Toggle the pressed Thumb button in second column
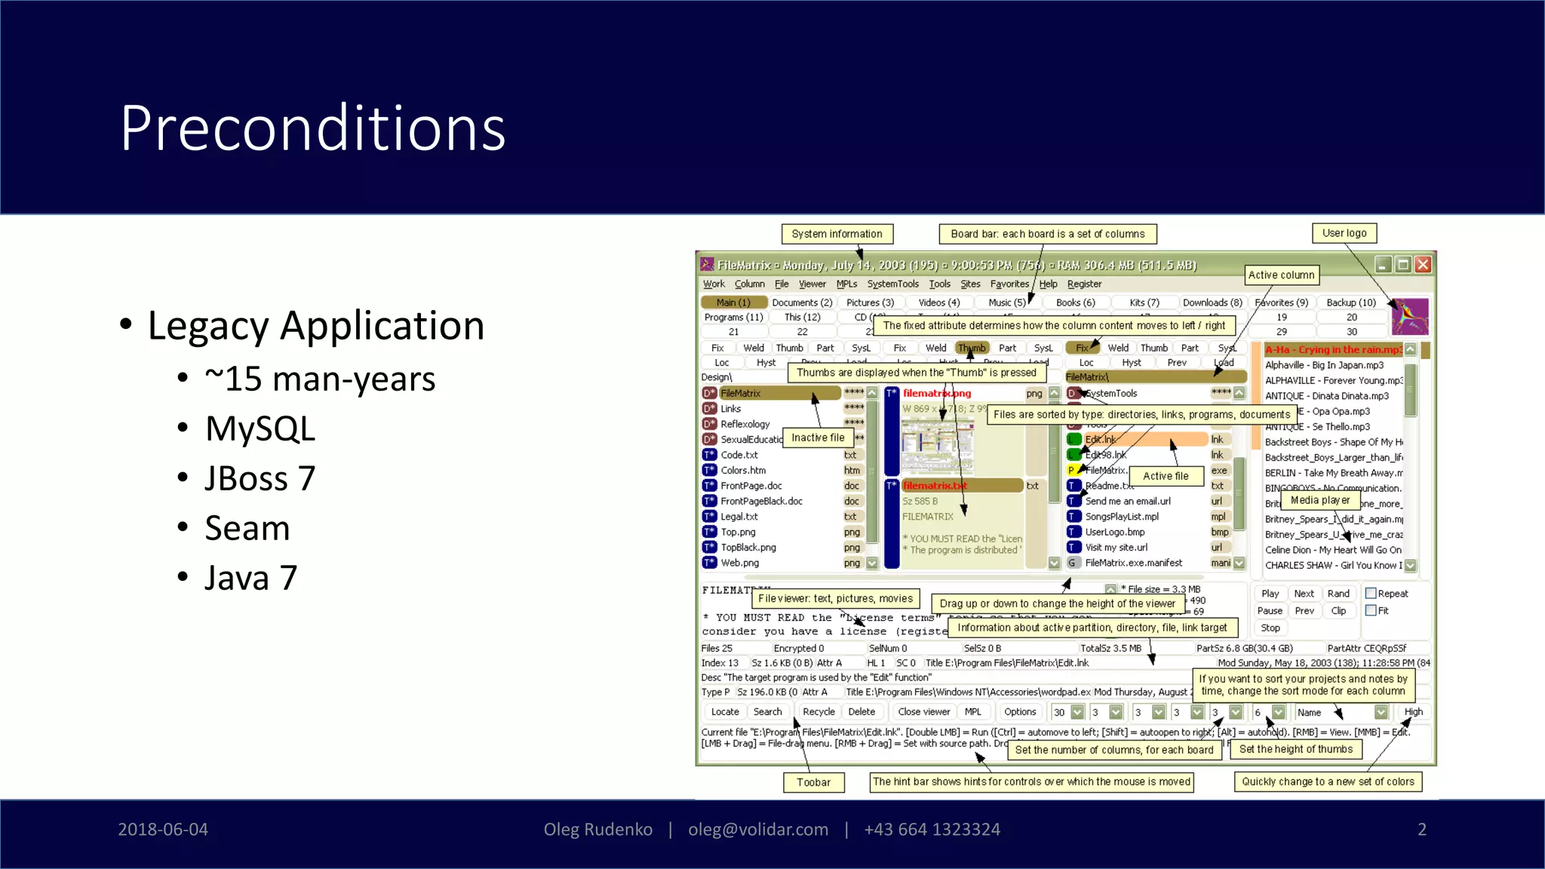 click(972, 349)
